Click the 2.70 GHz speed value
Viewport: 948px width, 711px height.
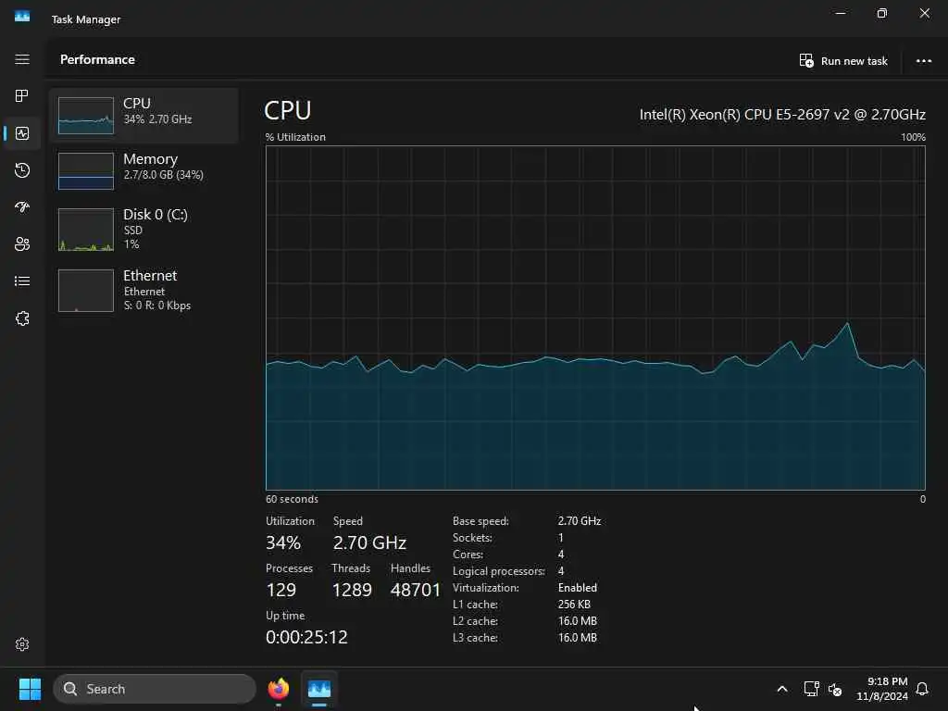coord(369,543)
